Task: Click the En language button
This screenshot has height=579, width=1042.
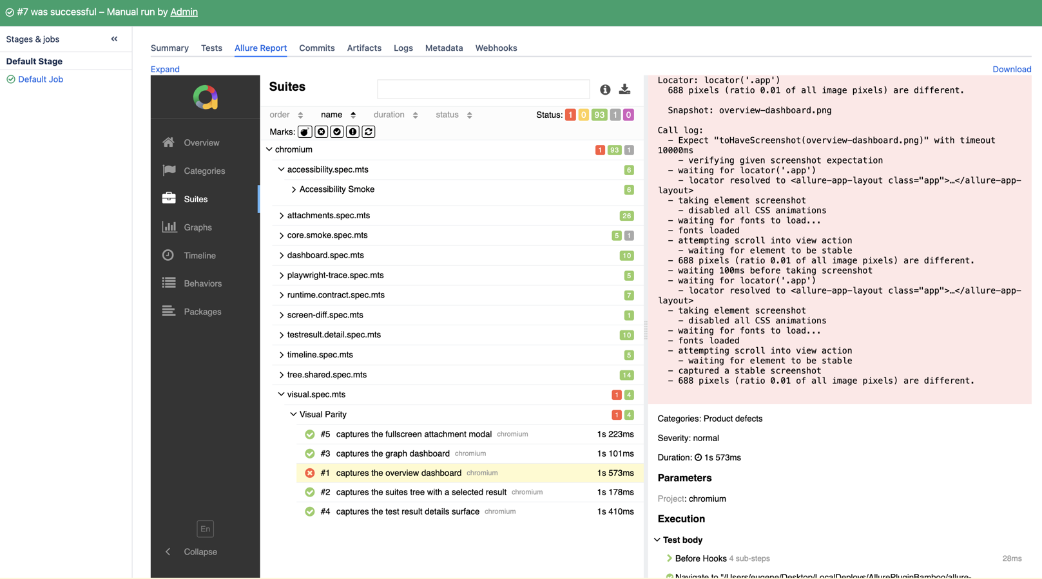Action: pyautogui.click(x=205, y=529)
